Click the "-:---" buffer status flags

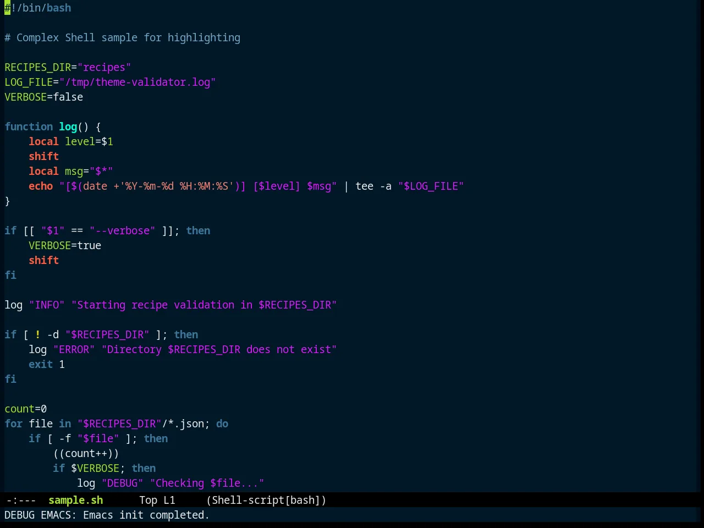point(21,500)
